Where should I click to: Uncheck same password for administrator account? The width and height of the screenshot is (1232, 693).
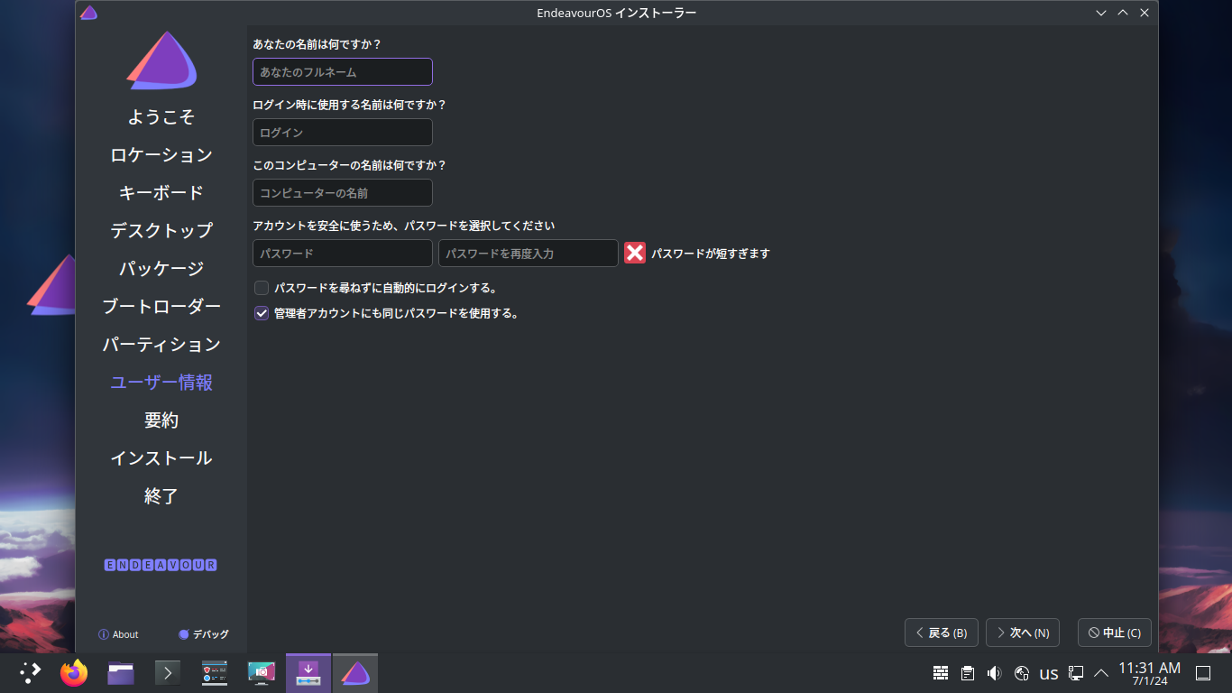point(262,313)
